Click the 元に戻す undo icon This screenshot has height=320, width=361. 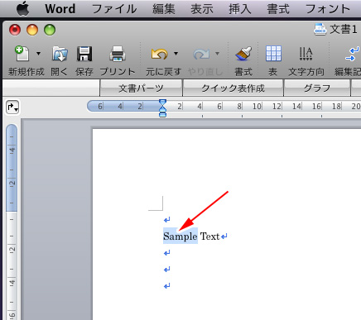tap(159, 54)
